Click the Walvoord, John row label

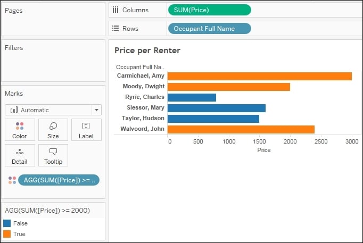pos(142,129)
